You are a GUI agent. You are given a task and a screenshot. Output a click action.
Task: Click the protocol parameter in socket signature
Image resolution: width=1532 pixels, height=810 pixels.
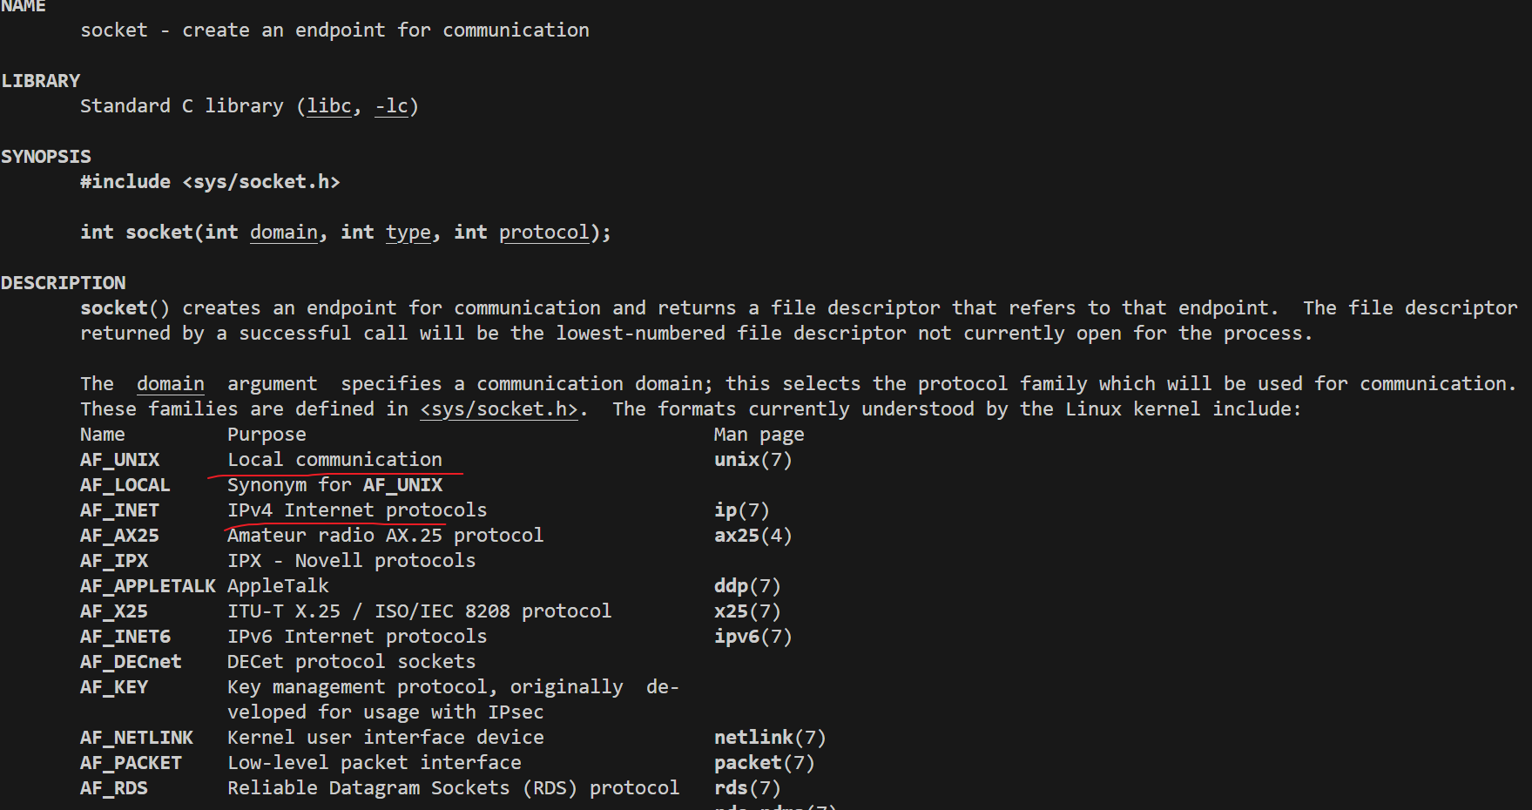coord(544,233)
